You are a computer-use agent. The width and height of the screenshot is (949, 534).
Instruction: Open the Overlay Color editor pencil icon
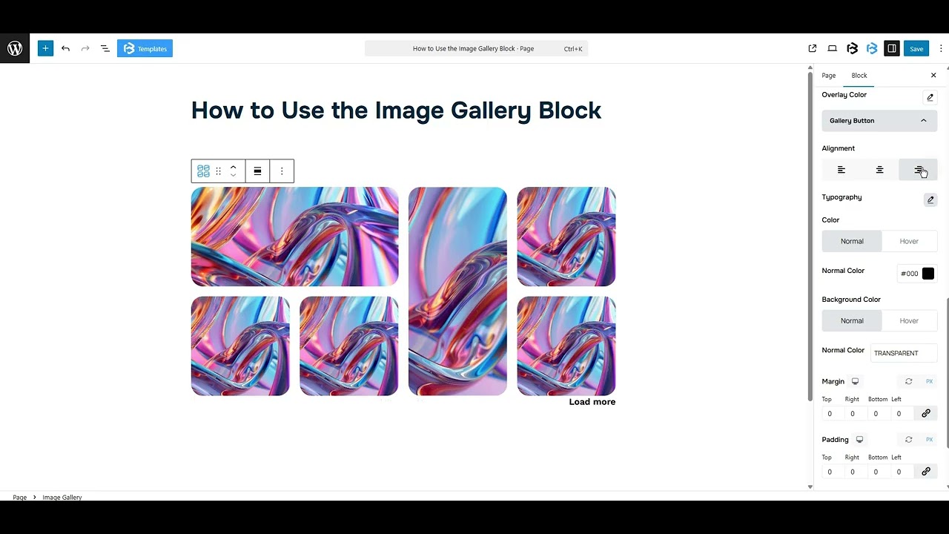[x=930, y=97]
